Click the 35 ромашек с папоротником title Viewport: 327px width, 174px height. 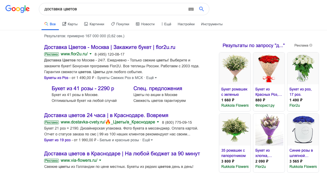pyautogui.click(x=234, y=153)
